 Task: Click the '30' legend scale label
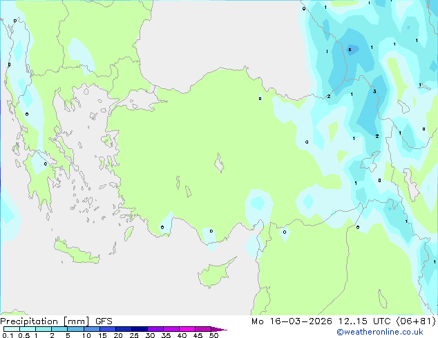coord(150,335)
